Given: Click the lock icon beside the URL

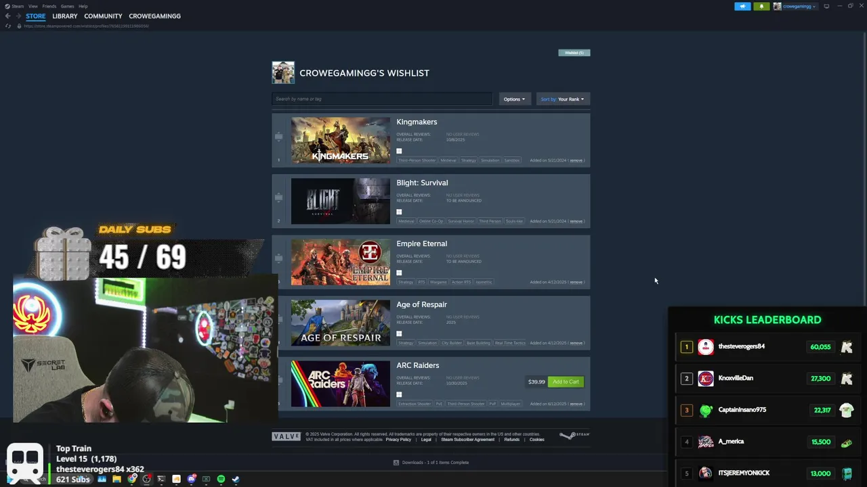Looking at the screenshot, I should (19, 26).
